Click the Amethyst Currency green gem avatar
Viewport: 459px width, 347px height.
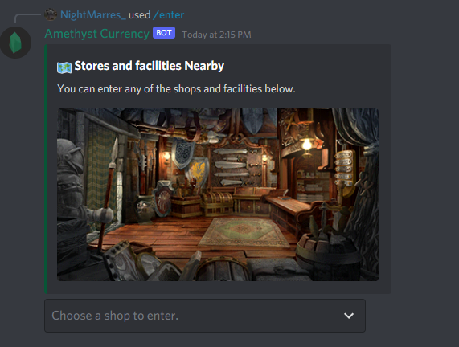(15, 43)
